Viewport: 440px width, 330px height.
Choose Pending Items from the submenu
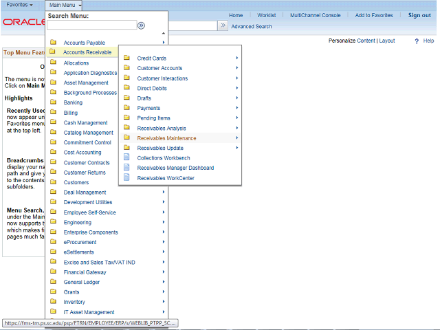tap(153, 118)
